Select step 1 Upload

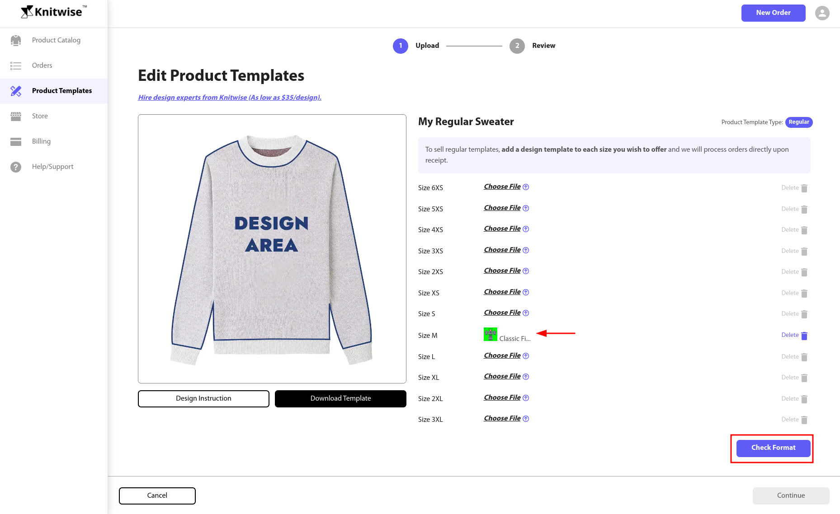[x=400, y=46]
